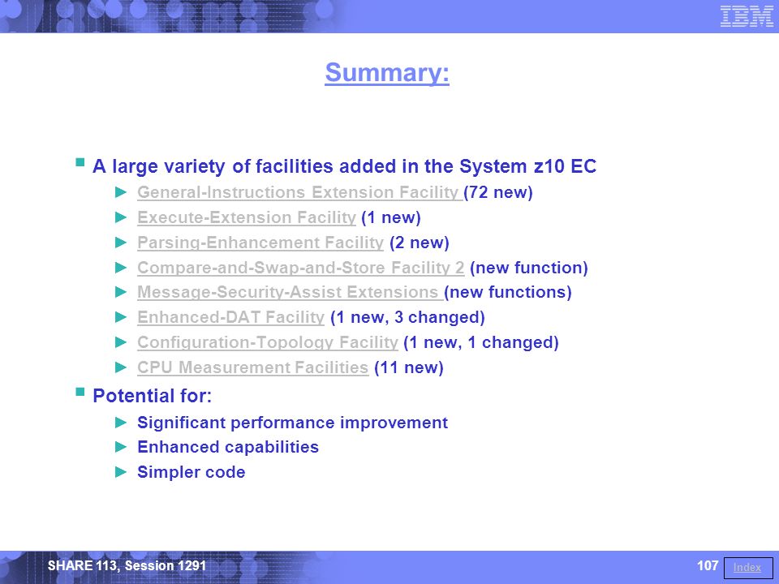Click the Summary: title heading
The image size is (779, 584).
(387, 73)
